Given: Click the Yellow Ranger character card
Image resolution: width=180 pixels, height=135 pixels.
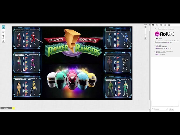Looking at the screenshot, I should tap(27, 87).
